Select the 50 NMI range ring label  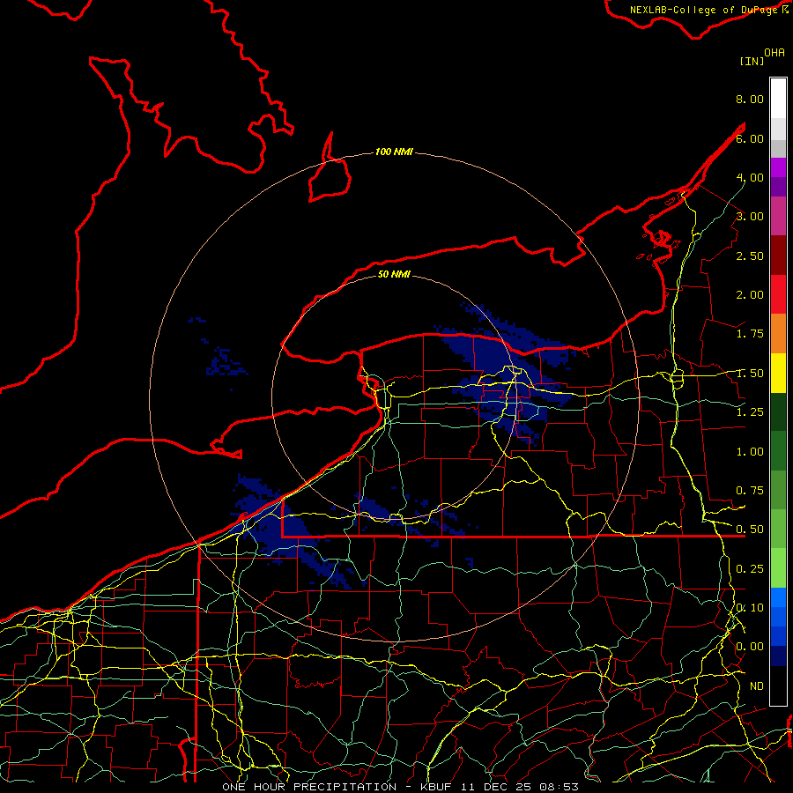(x=394, y=274)
